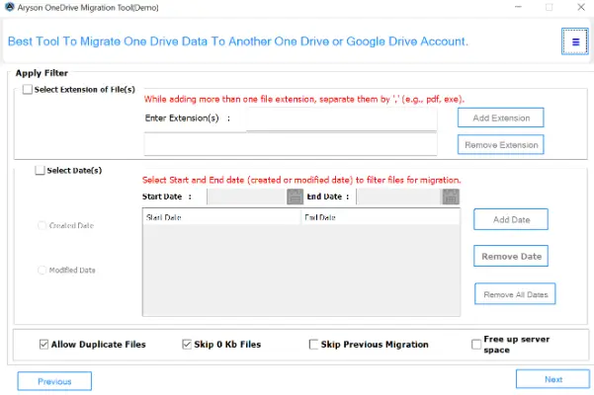Click the Best Tool To Migrate banner text
Viewport: 594px width, 395px height.
(x=238, y=41)
